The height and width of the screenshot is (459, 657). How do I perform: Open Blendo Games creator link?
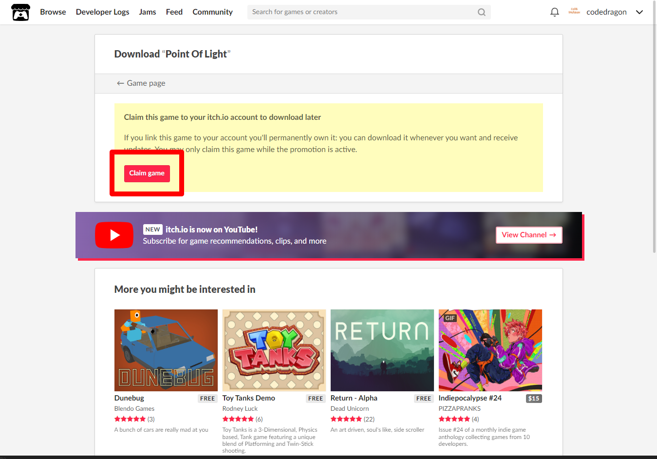[134, 409]
